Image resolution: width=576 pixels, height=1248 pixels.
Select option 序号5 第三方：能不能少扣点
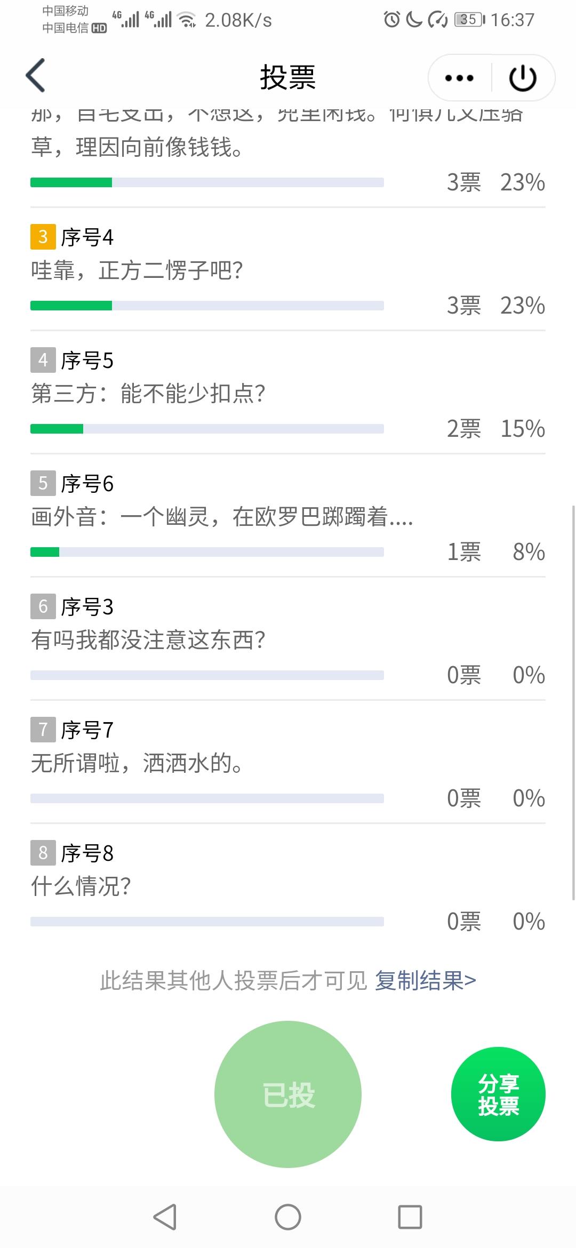(288, 393)
